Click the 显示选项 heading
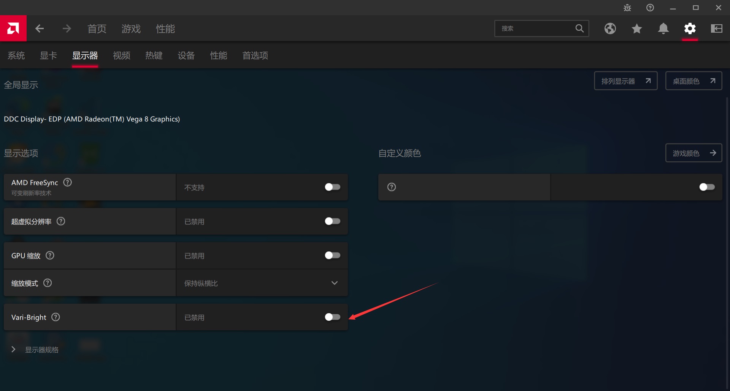 (21, 153)
